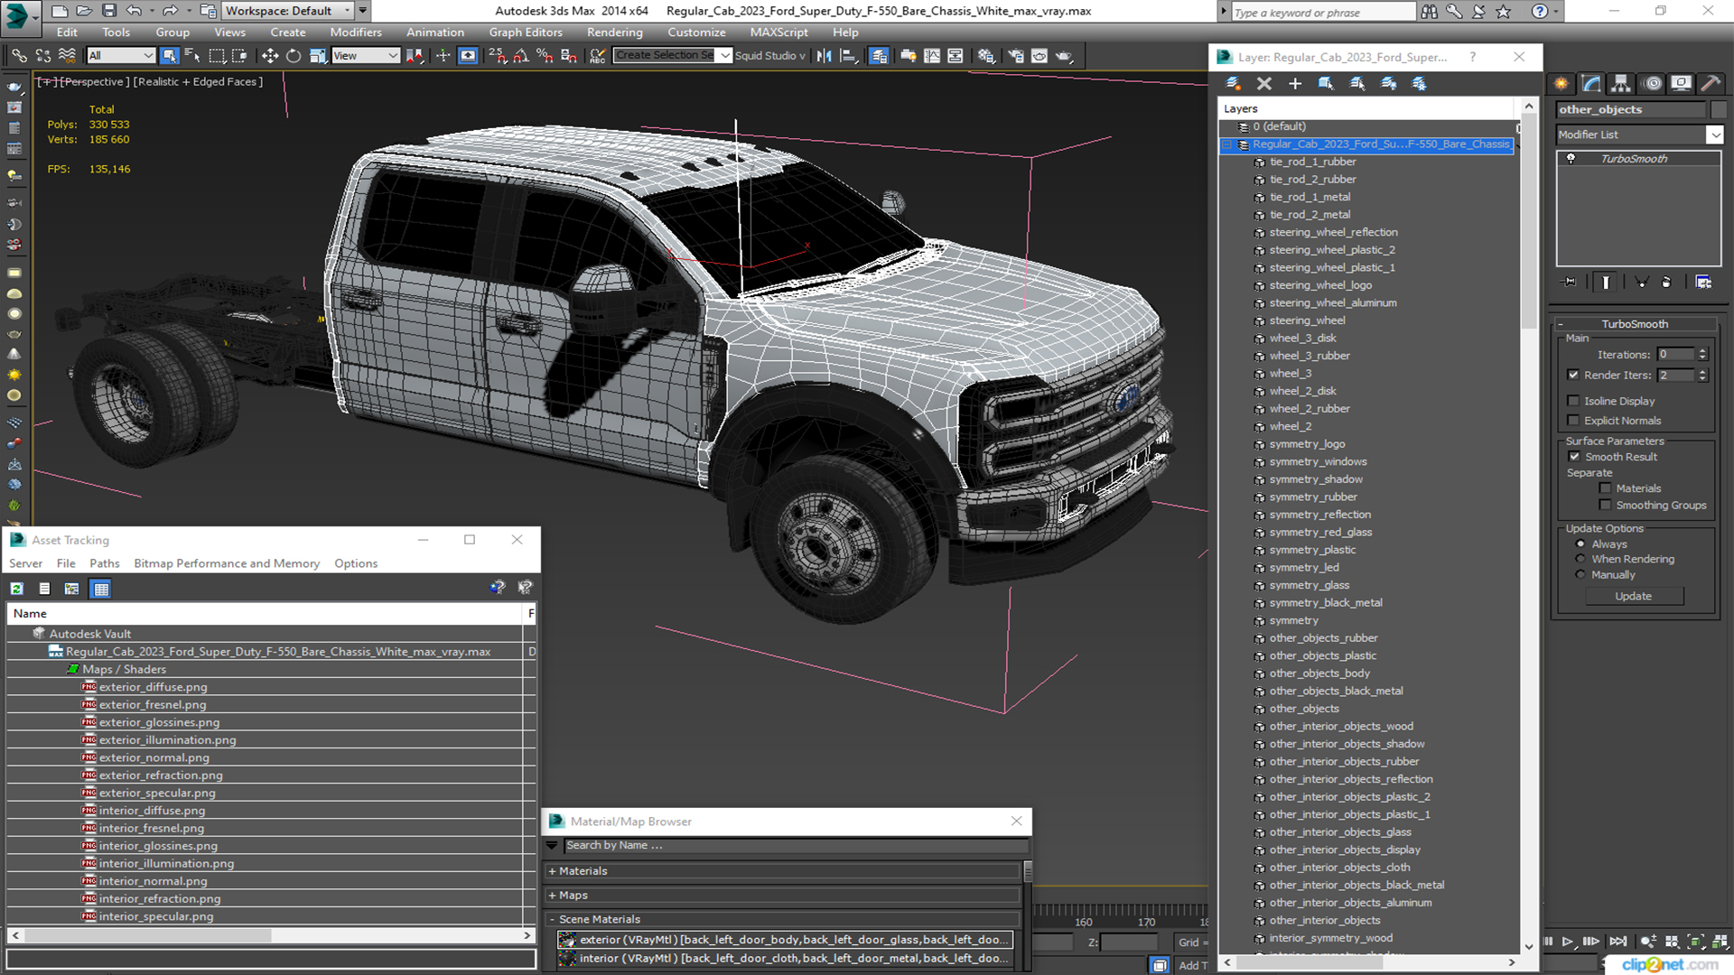Viewport: 1734px width, 975px height.
Task: Open the Utilities hammer panel tab
Action: pyautogui.click(x=1711, y=83)
